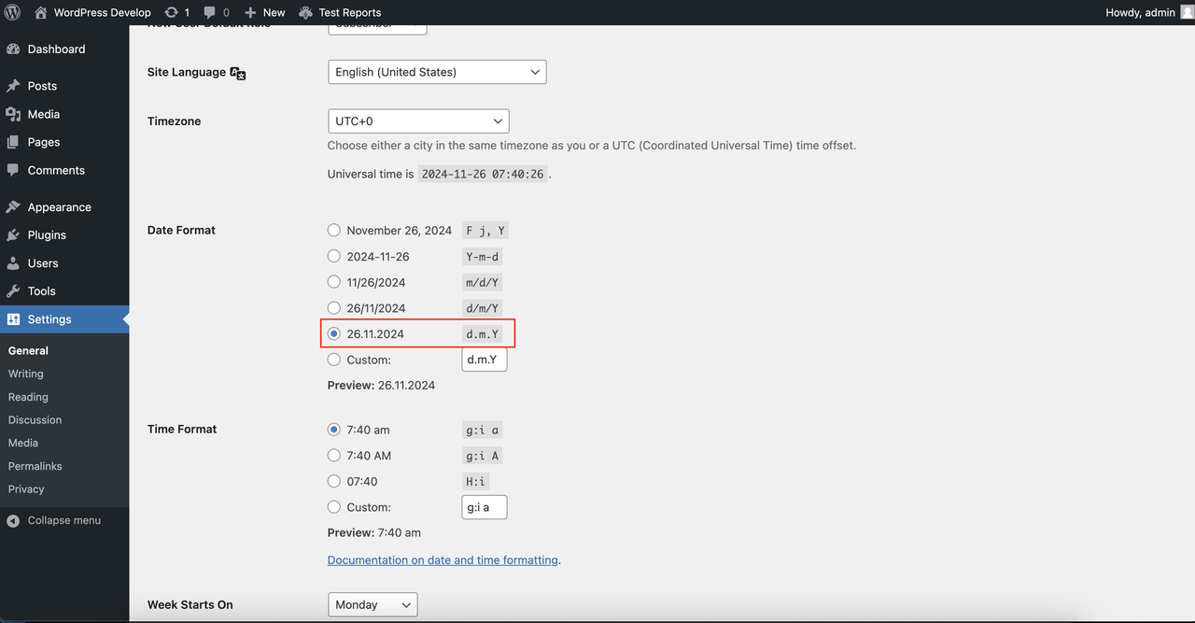Open the Site Language dropdown

437,72
